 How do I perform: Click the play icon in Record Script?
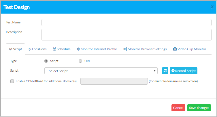[x=173, y=71]
